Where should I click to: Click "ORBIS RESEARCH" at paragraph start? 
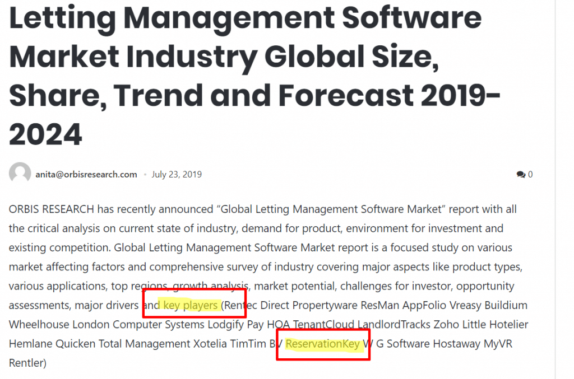click(52, 209)
